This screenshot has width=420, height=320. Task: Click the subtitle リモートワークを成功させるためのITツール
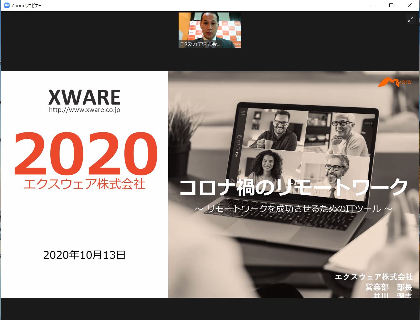point(294,208)
